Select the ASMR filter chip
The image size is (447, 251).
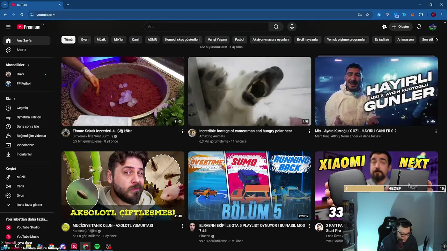(152, 40)
